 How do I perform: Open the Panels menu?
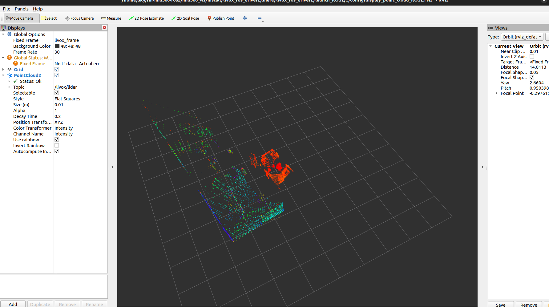[22, 9]
